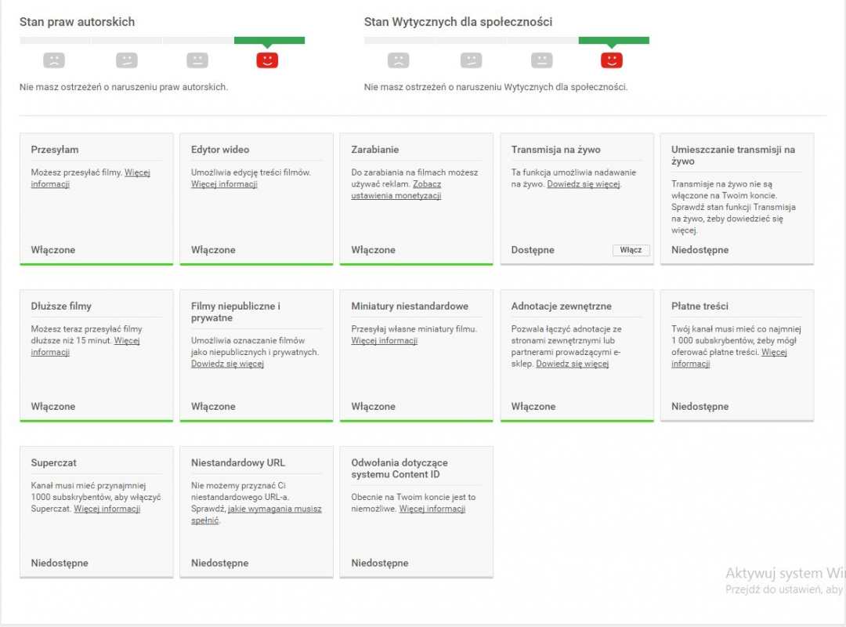Click the red smiley under Stan Wytycznych dla społeczności
846x627 pixels.
click(612, 60)
